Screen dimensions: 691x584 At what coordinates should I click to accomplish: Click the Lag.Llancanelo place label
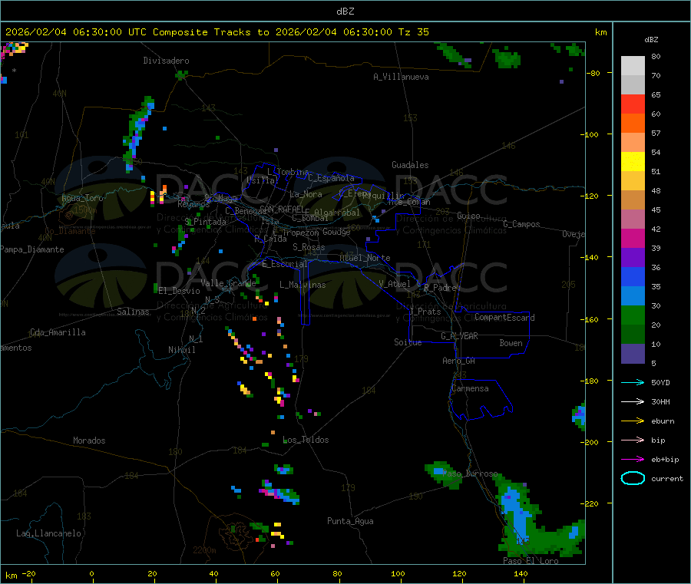[49, 533]
